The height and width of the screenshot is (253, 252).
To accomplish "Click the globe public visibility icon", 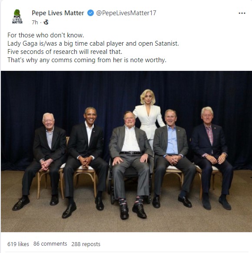I will pos(46,22).
